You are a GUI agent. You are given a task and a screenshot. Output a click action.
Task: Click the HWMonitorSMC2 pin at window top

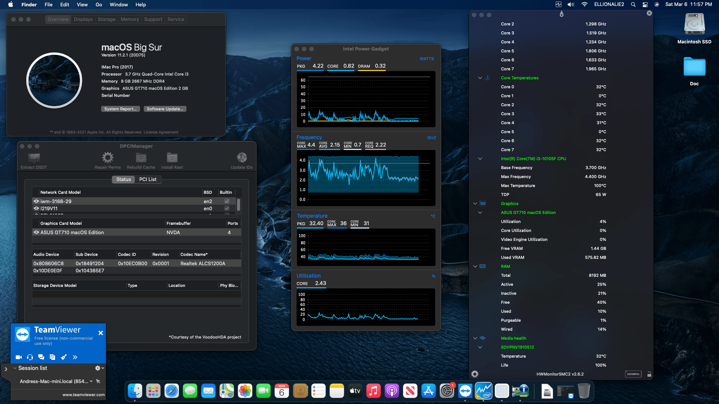pyautogui.click(x=561, y=14)
